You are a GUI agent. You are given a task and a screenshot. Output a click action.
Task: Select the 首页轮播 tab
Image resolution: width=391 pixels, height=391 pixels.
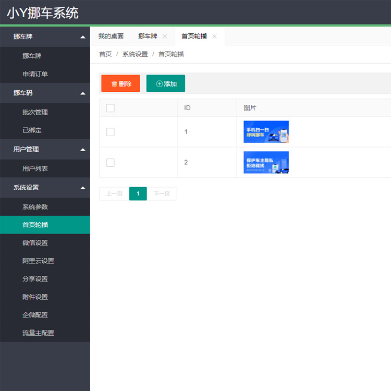(x=194, y=36)
